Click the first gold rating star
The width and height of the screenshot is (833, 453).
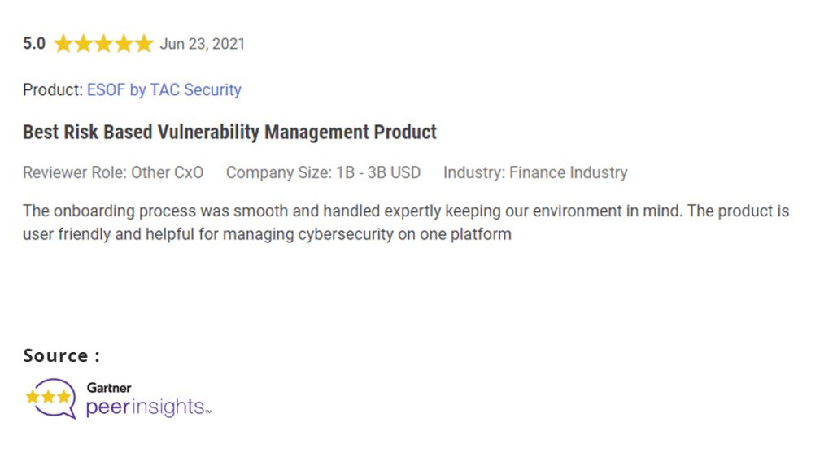(x=63, y=44)
